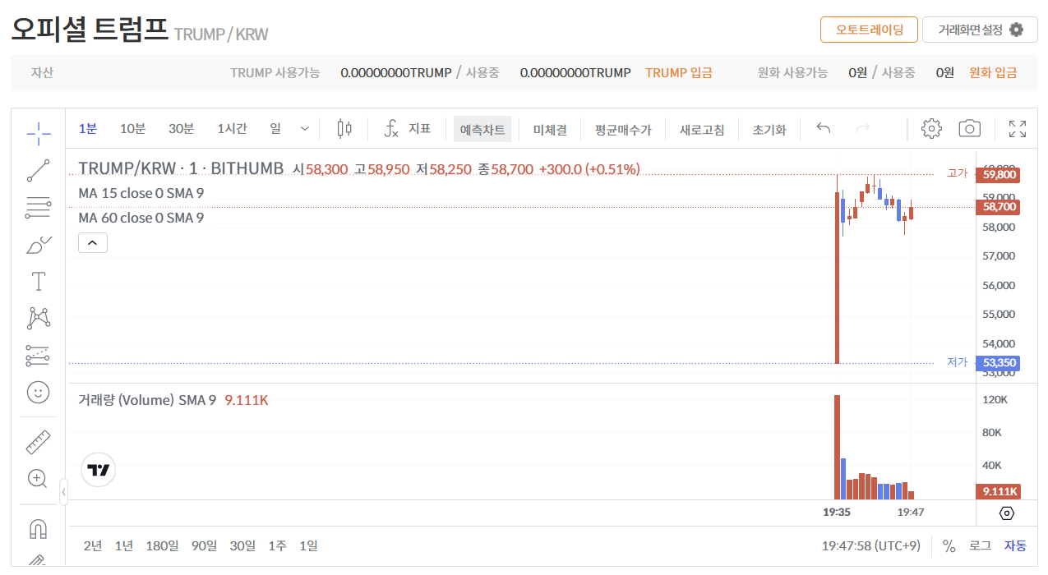Open the 지표 indicators menu
Viewport: 1048px width, 575px height.
[x=408, y=129]
